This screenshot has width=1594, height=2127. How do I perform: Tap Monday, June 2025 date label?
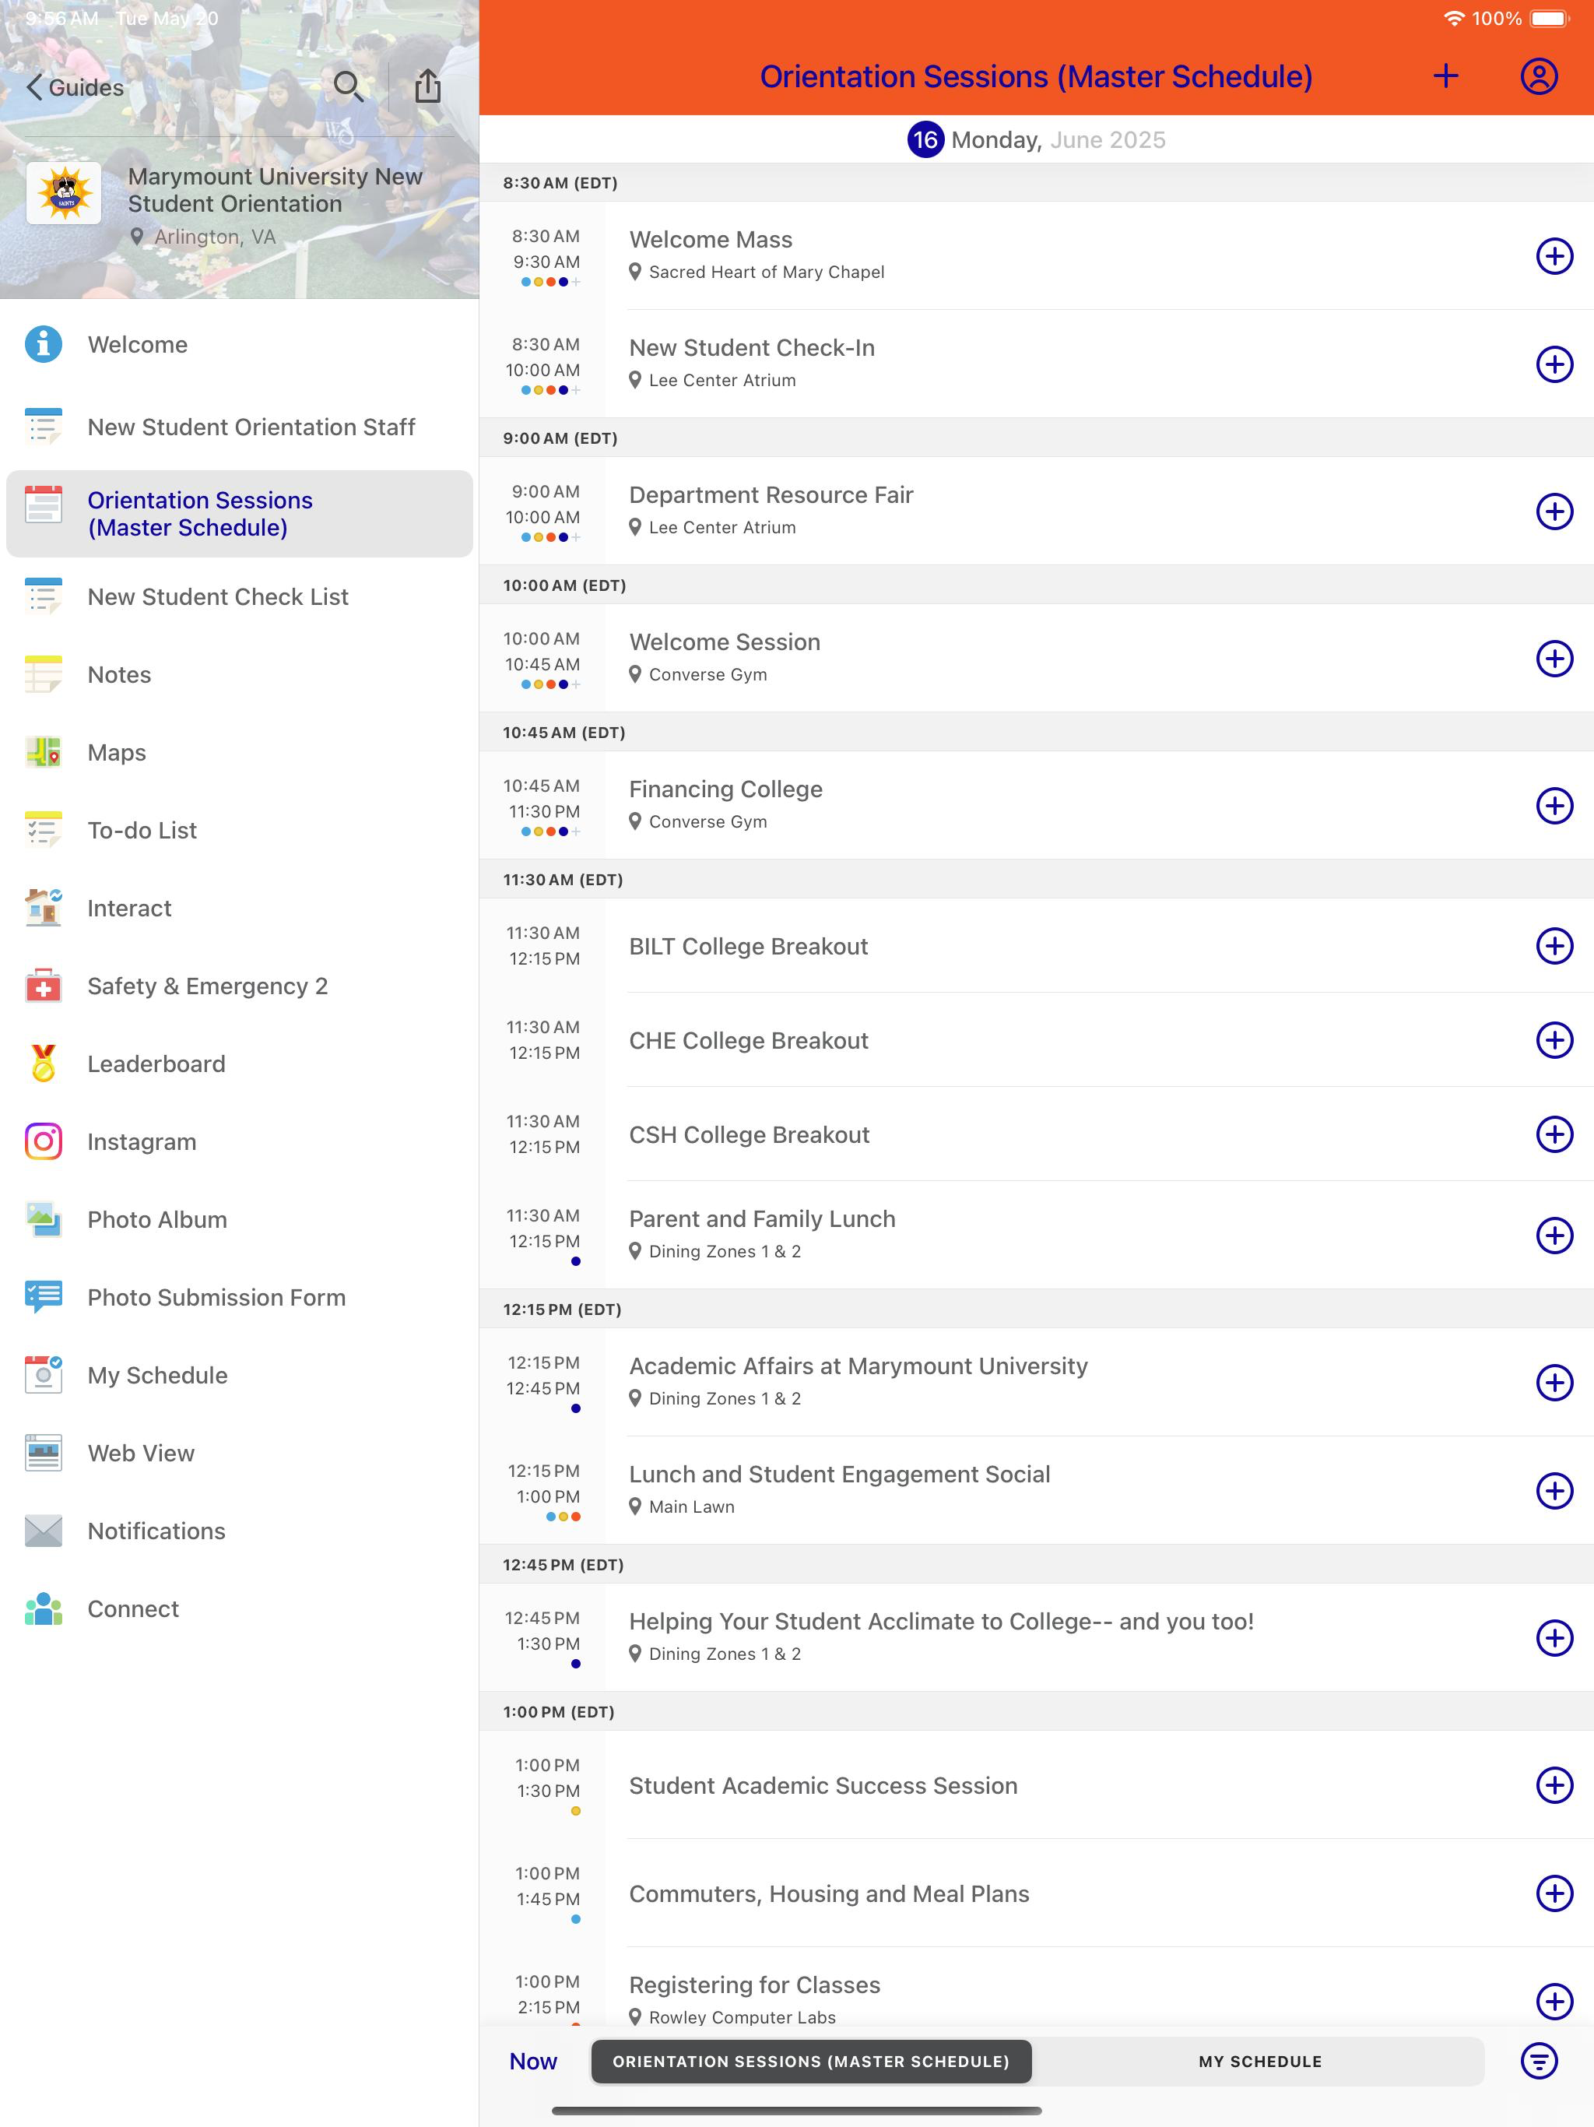coord(1058,140)
